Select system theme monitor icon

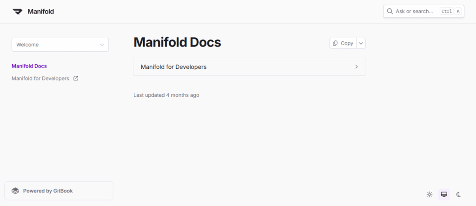point(444,194)
